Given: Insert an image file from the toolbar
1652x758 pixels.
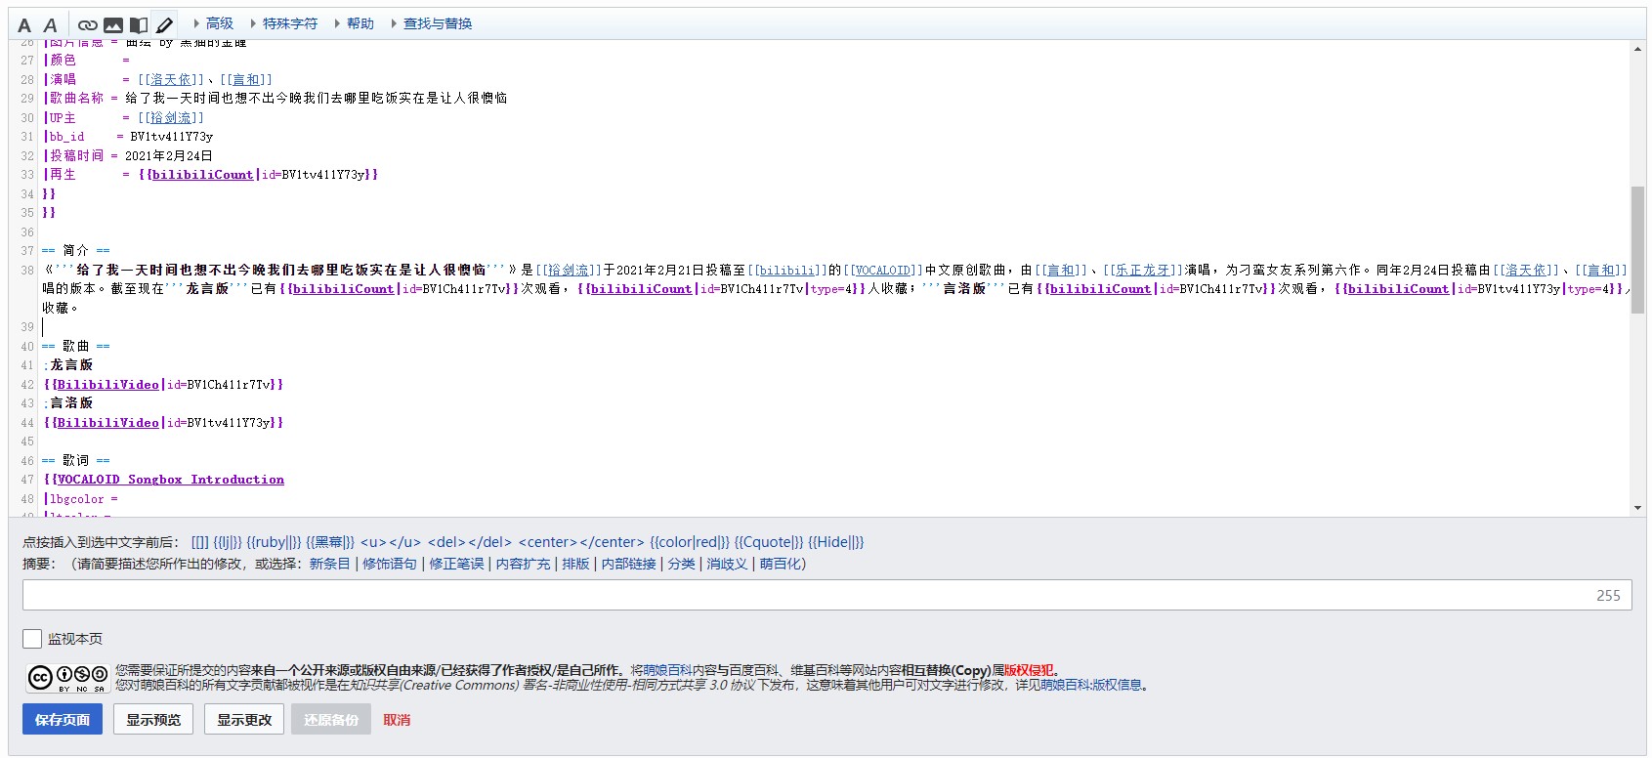Looking at the screenshot, I should click(113, 25).
